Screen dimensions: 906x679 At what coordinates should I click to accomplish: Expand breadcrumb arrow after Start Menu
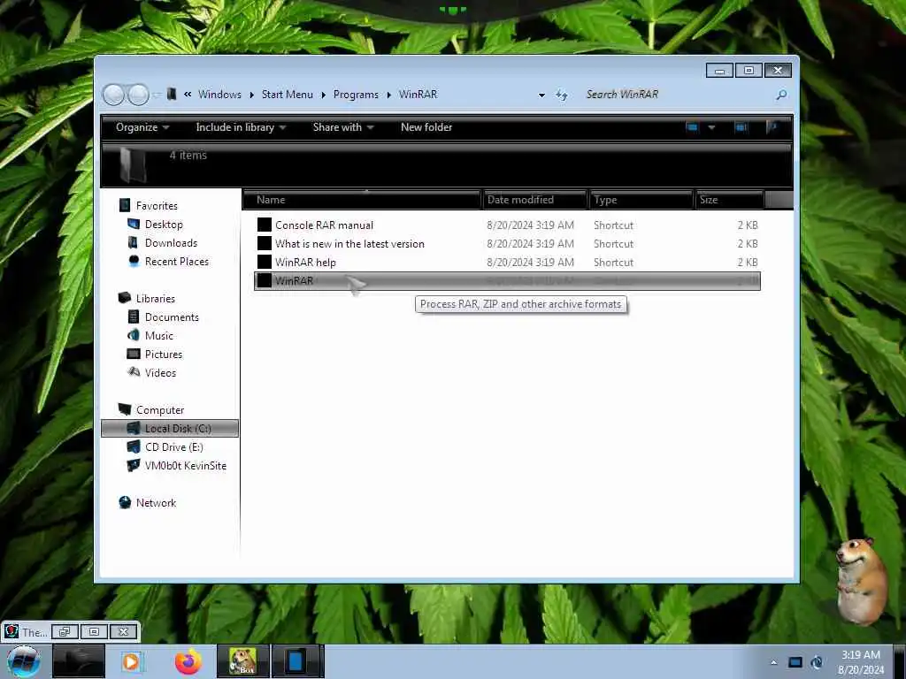tap(324, 95)
